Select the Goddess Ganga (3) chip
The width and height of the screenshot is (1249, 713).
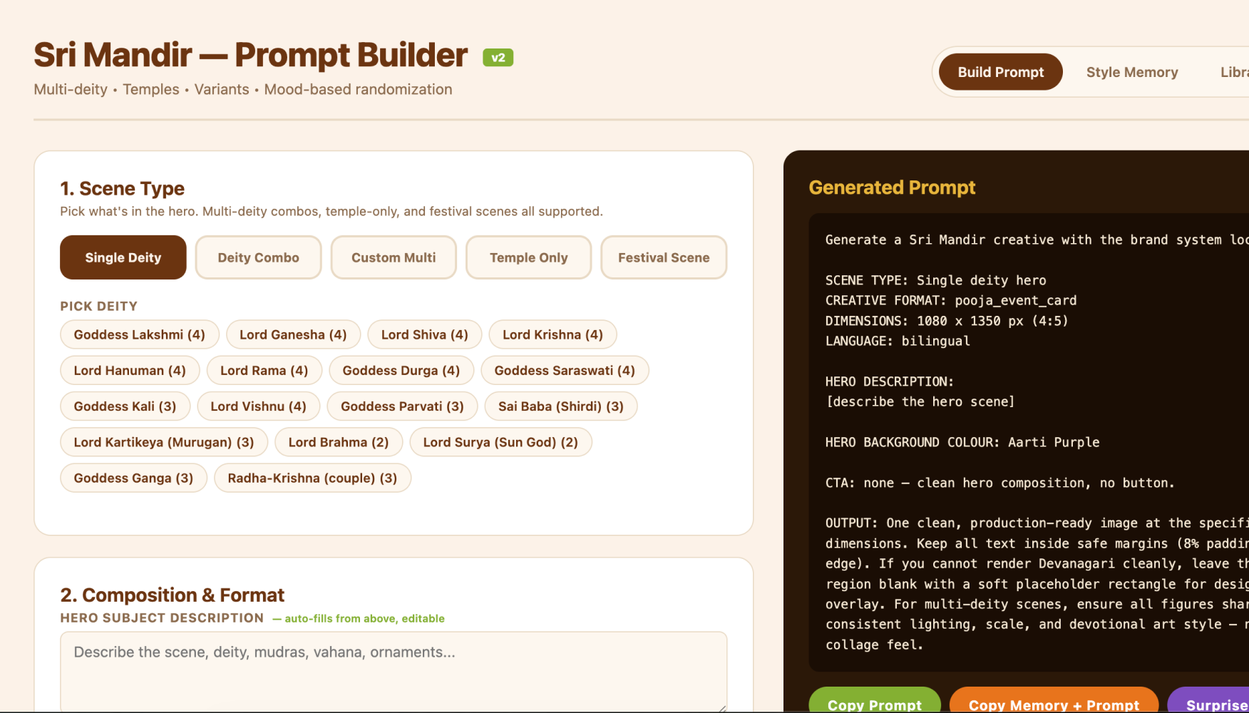pyautogui.click(x=133, y=478)
